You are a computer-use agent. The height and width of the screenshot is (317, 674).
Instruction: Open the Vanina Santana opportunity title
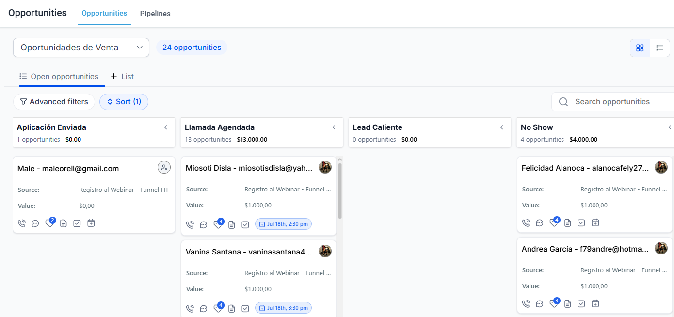(249, 252)
